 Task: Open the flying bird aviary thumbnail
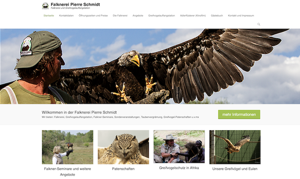tap(235, 147)
